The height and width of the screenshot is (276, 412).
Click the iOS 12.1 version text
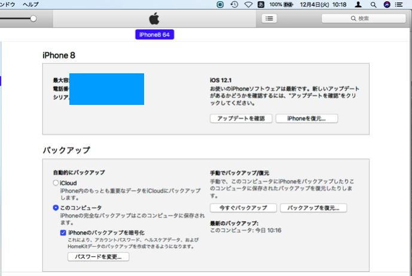point(221,80)
